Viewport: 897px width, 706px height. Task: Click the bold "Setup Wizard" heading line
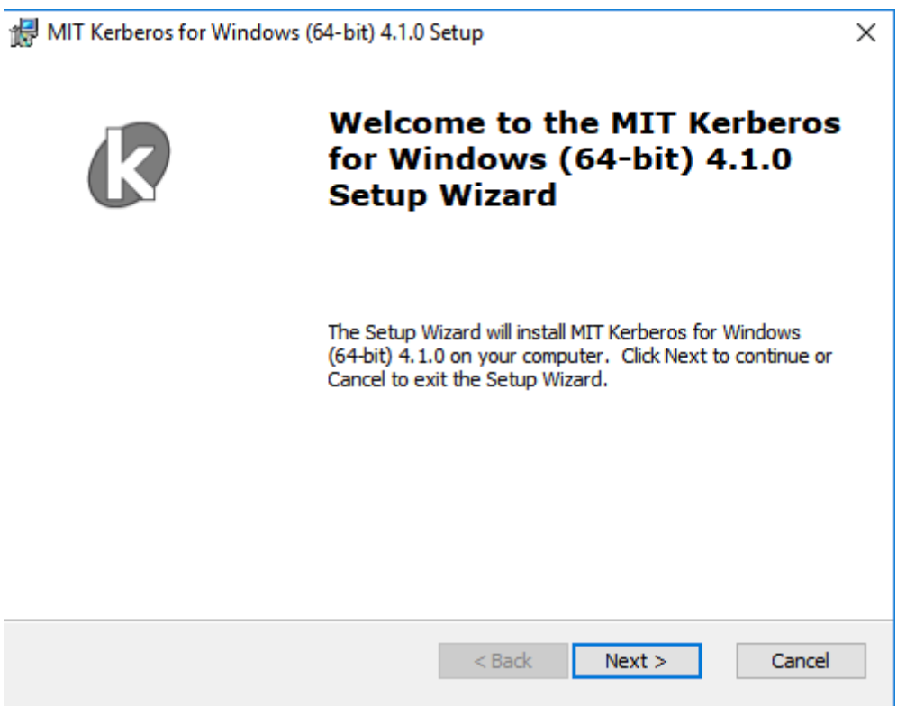tap(442, 195)
